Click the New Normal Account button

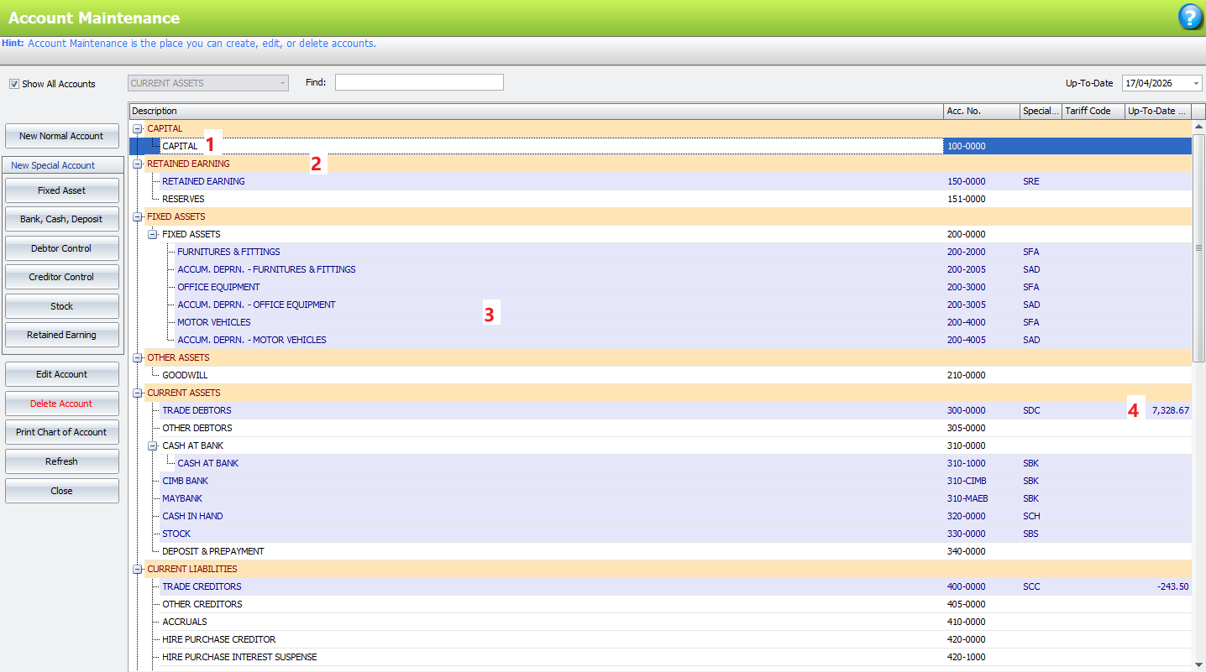61,136
